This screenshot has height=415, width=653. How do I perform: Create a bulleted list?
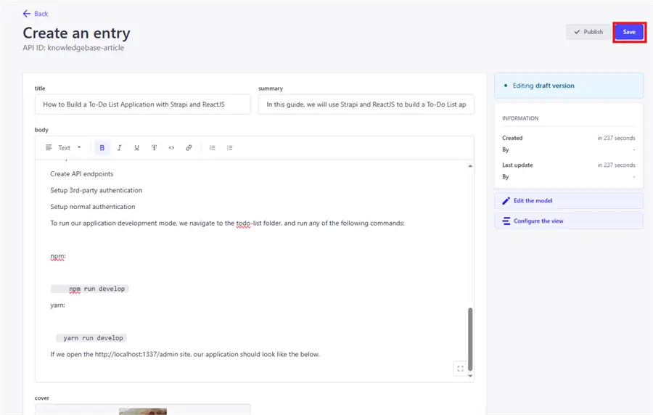tap(213, 148)
